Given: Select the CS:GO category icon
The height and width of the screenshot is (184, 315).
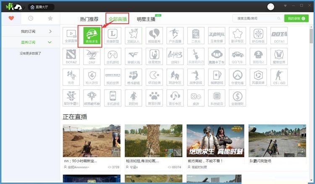Looking at the screenshot, I should 279,77.
